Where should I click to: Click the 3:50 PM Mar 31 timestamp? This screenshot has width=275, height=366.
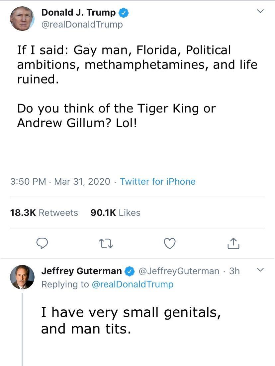click(60, 182)
